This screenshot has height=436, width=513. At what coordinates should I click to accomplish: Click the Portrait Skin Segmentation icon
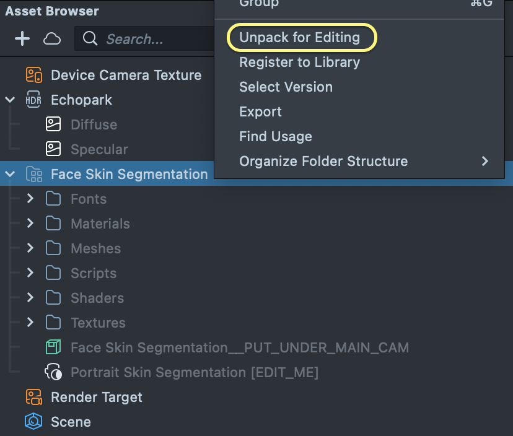54,372
